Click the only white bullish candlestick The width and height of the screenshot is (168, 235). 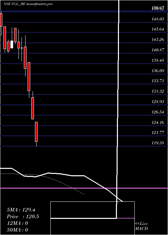[12, 44]
